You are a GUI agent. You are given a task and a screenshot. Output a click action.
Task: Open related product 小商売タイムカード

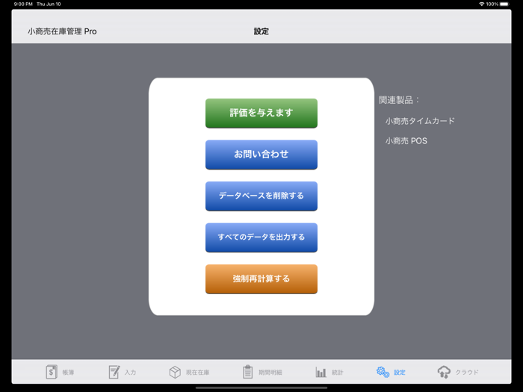(420, 121)
